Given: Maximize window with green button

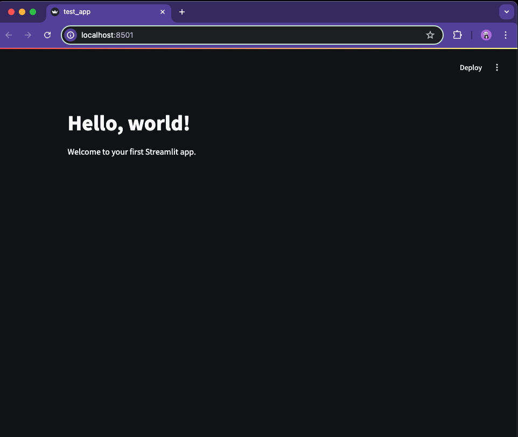Looking at the screenshot, I should [x=33, y=12].
